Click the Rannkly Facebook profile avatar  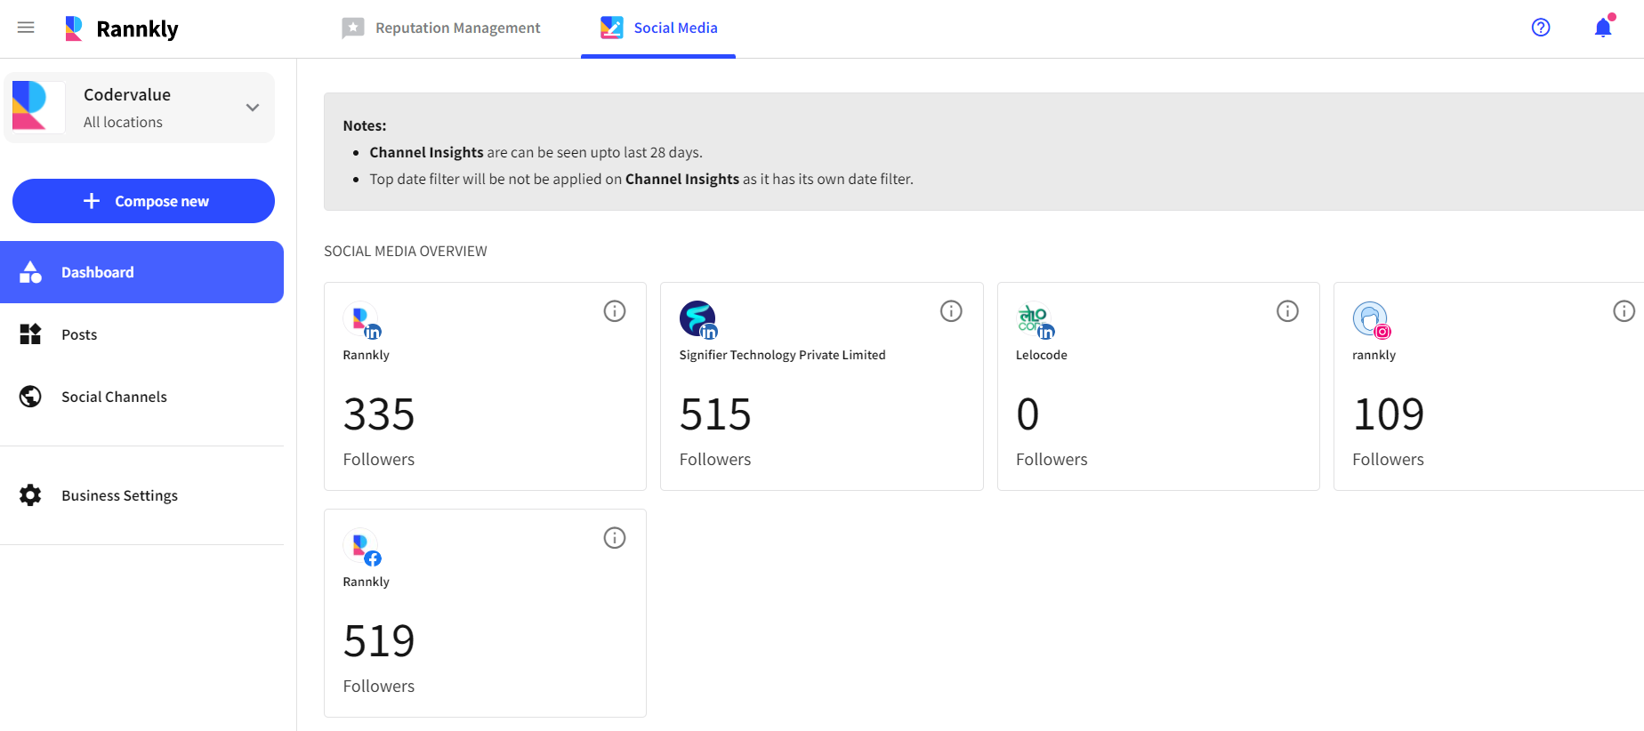(361, 547)
